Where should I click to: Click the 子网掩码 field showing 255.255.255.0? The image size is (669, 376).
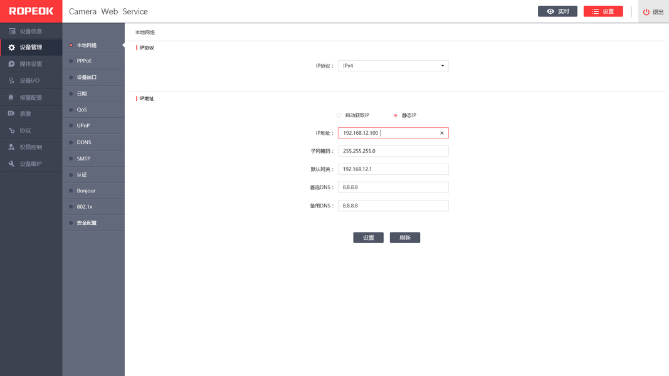point(393,151)
